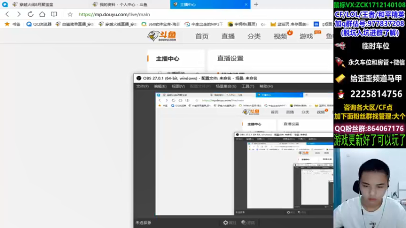Go back with the browser back arrow

tap(7, 14)
